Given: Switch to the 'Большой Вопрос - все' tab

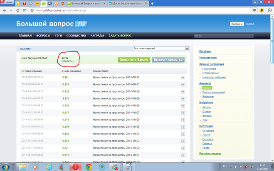Looking at the screenshot, I should (87, 3).
